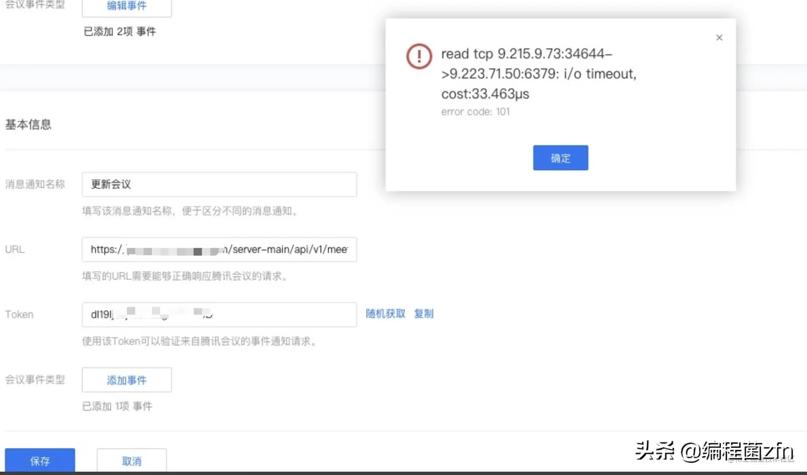Confirm the error with 确定 button
807x475 pixels.
[560, 158]
